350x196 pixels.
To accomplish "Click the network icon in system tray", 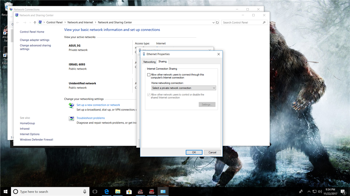I will click(x=314, y=192).
